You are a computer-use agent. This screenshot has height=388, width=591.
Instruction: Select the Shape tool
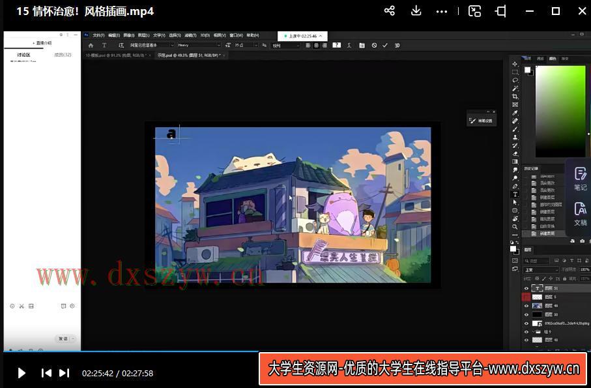(x=515, y=211)
